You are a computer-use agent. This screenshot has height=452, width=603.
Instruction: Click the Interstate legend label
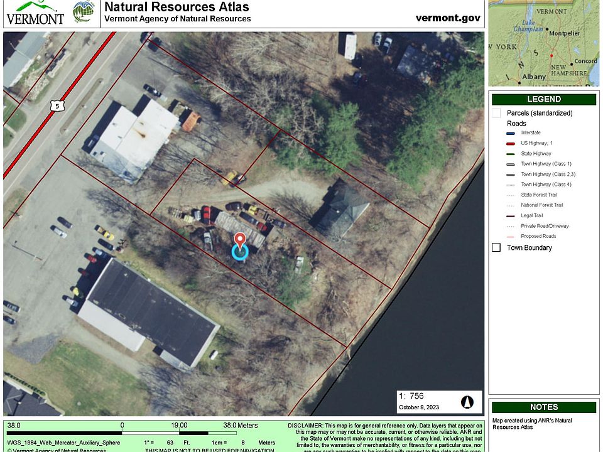(531, 132)
